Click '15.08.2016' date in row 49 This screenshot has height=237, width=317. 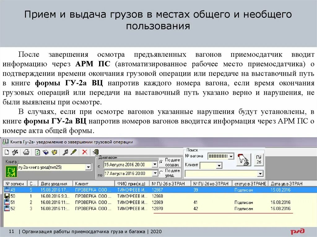point(280,190)
